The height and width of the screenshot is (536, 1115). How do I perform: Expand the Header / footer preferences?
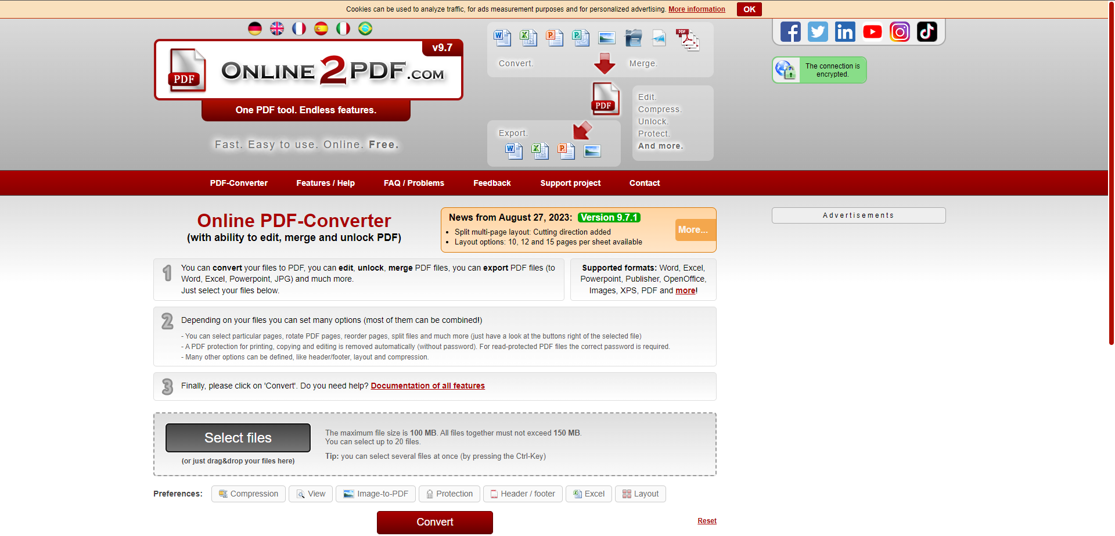pyautogui.click(x=523, y=494)
